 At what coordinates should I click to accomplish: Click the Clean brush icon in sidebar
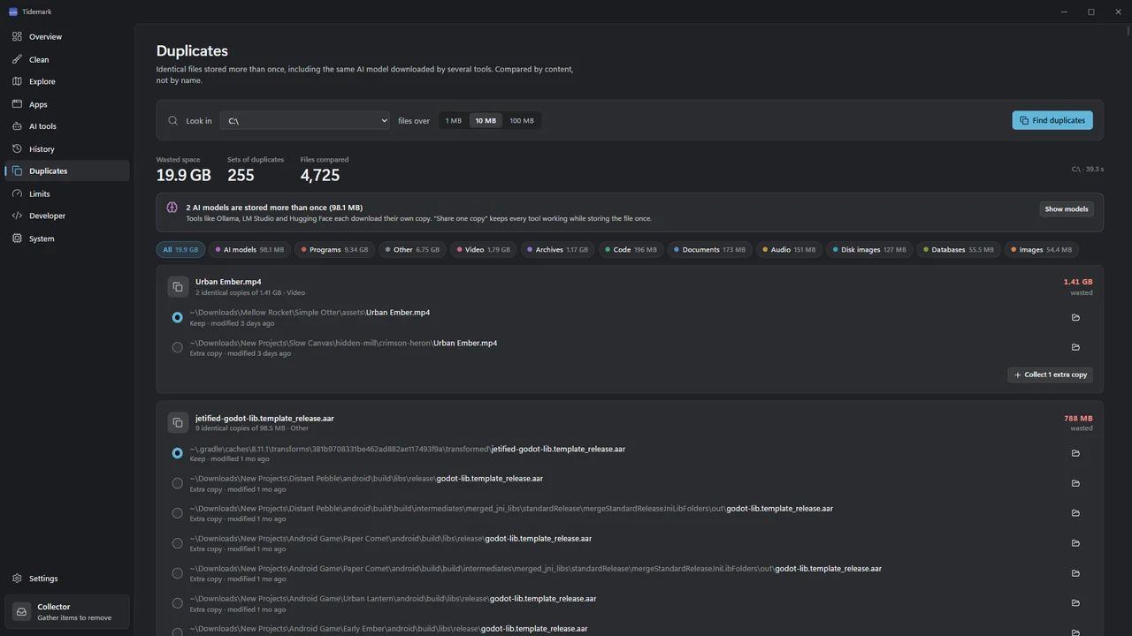pos(17,59)
